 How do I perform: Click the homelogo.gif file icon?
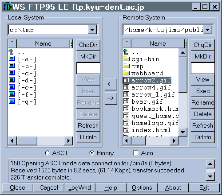click(x=126, y=123)
